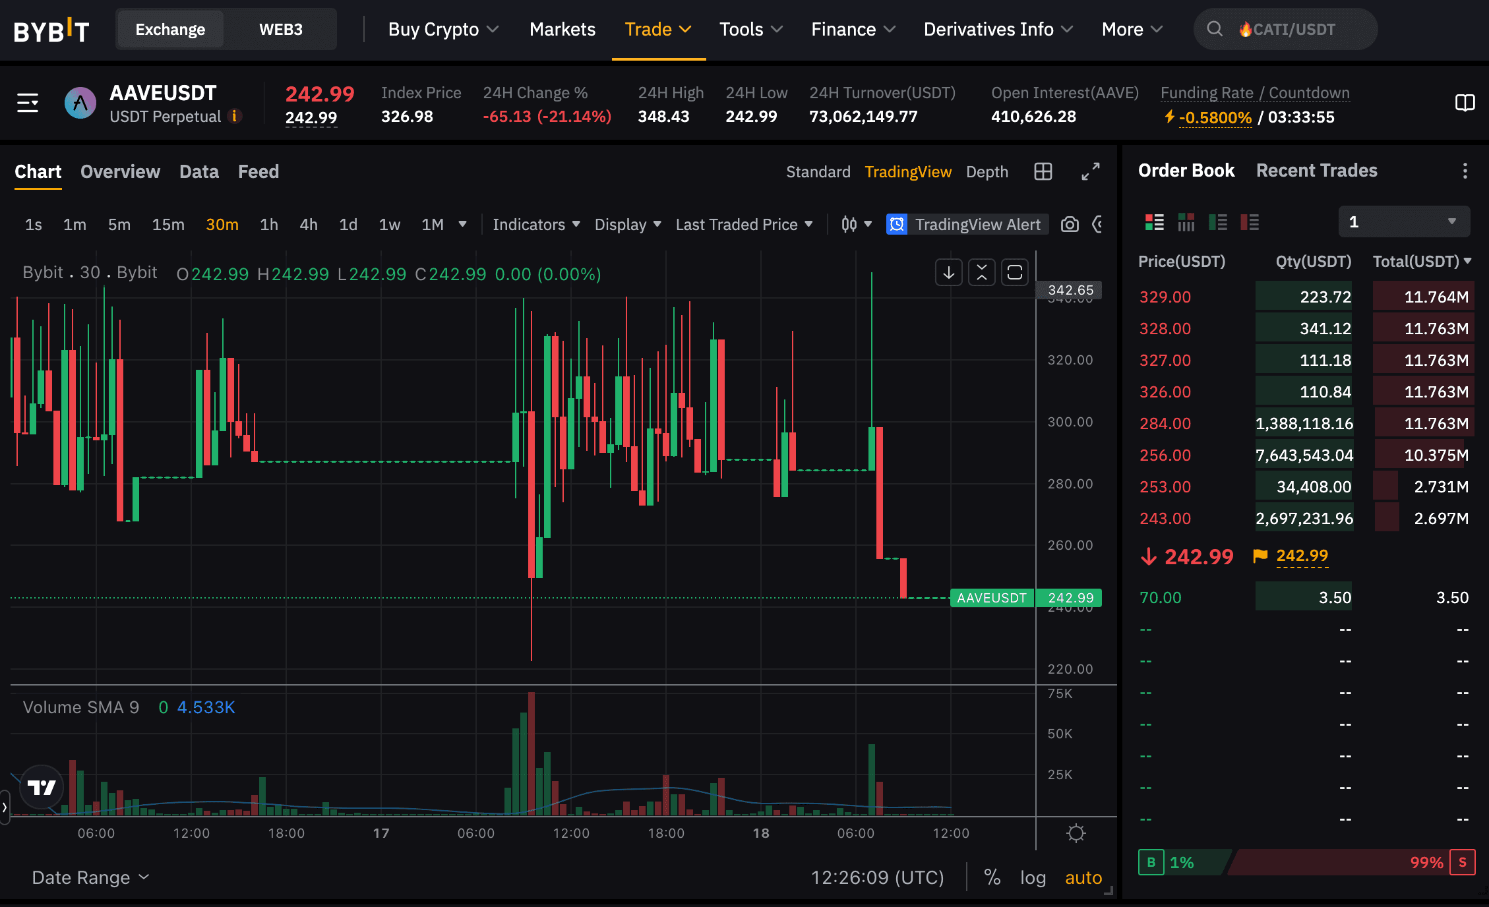
Task: Toggle log scale on chart
Action: (x=1033, y=877)
